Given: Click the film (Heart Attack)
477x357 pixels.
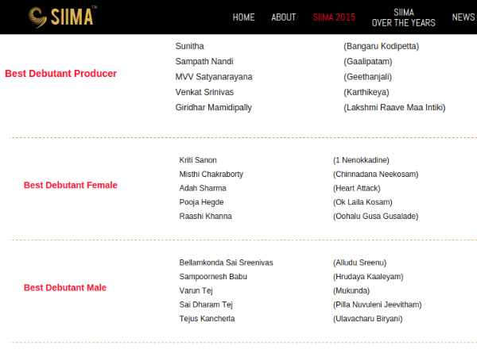Looking at the screenshot, I should (356, 188).
